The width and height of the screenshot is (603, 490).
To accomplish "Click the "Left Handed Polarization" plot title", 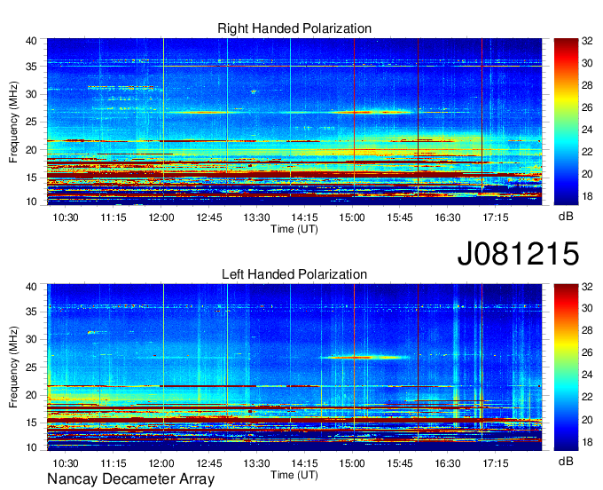I will [294, 274].
